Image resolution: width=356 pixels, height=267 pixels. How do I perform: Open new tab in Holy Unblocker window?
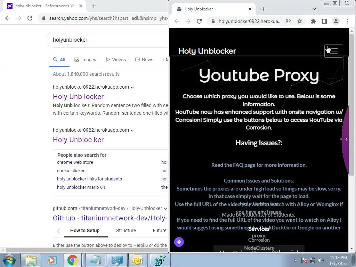click(263, 9)
